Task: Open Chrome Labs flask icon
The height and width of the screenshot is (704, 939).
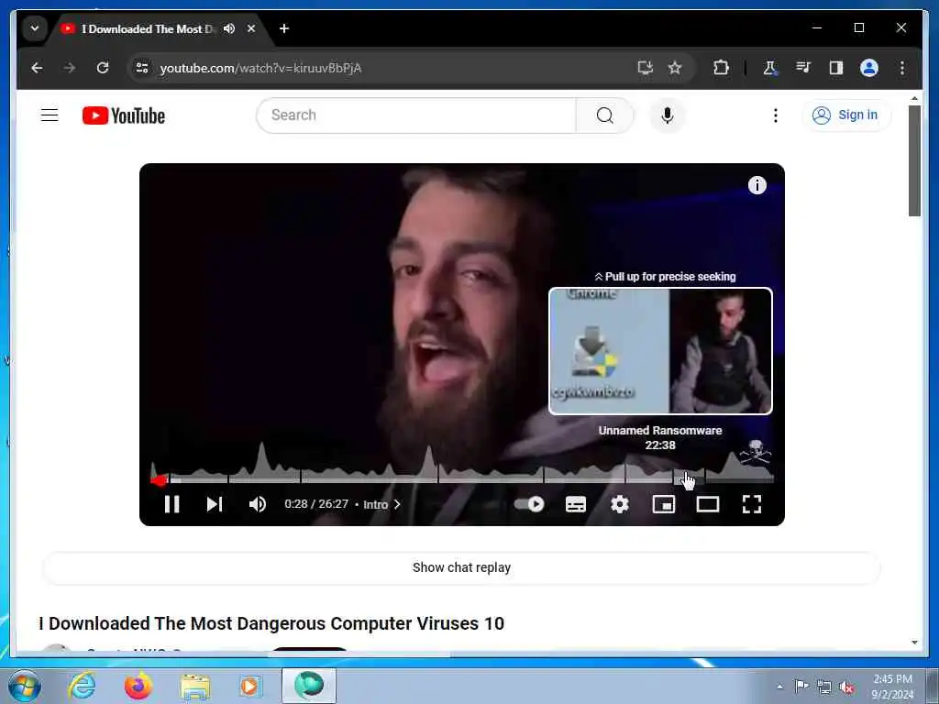Action: (770, 68)
